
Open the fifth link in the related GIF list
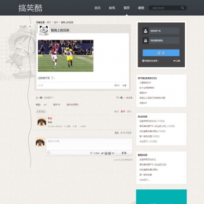(x=143, y=103)
